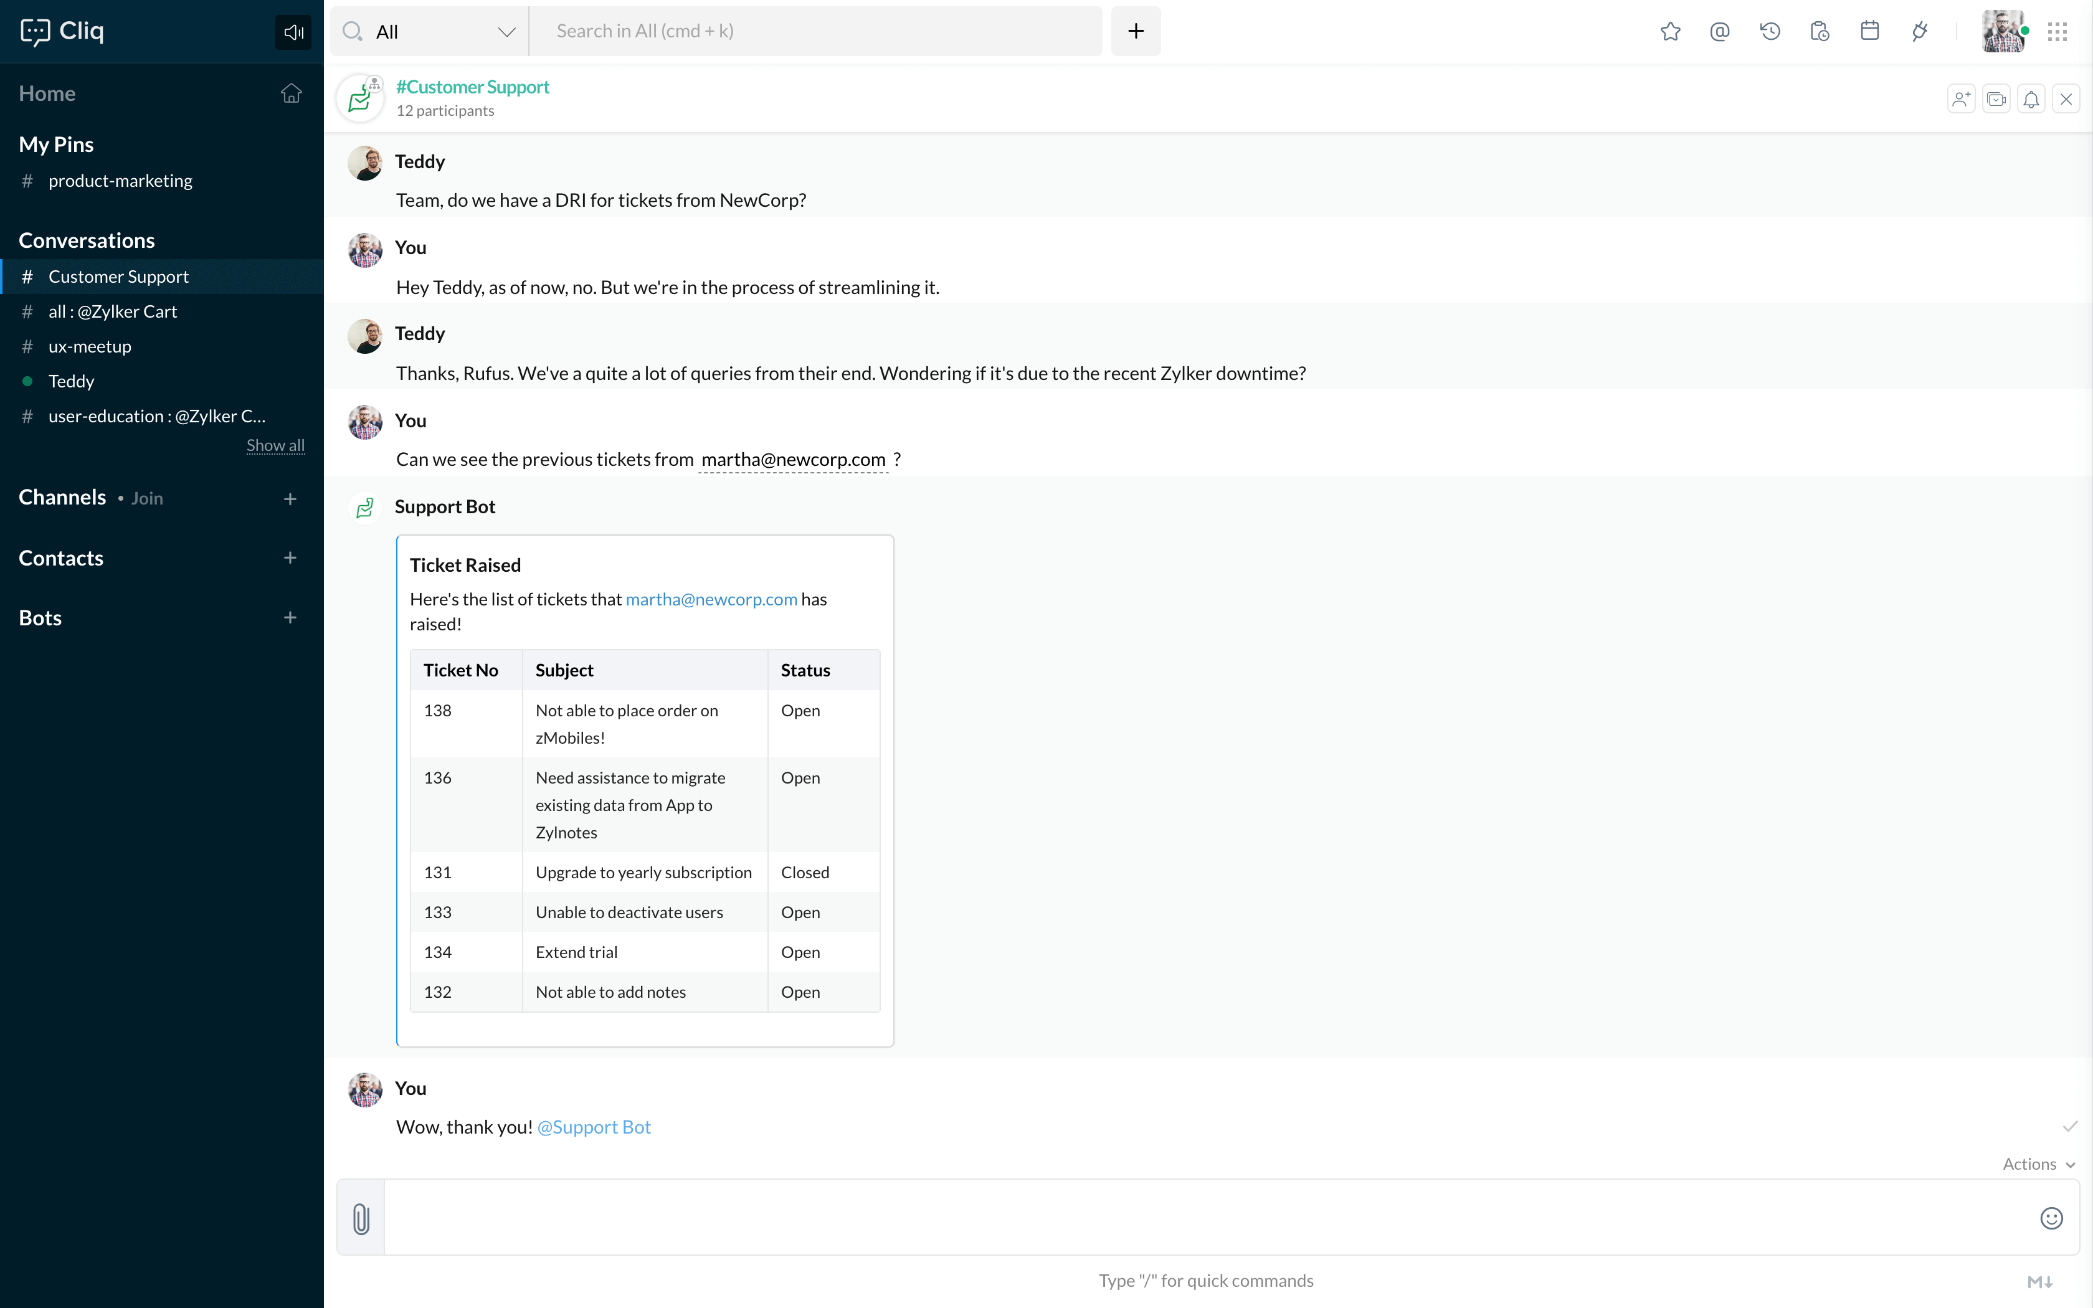Viewport: 2093px width, 1308px height.
Task: Open the message history clock icon
Action: click(x=1770, y=32)
